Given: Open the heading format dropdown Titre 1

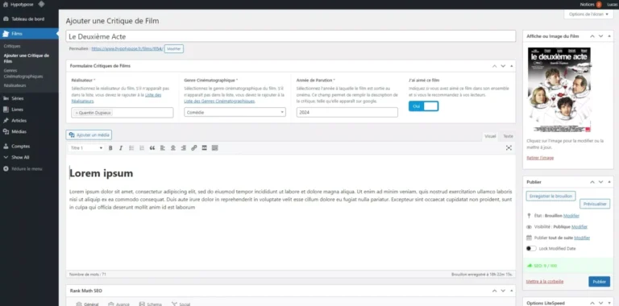Looking at the screenshot, I should (86, 148).
